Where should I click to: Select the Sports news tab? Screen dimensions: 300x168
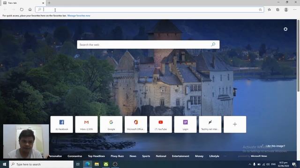click(146, 156)
